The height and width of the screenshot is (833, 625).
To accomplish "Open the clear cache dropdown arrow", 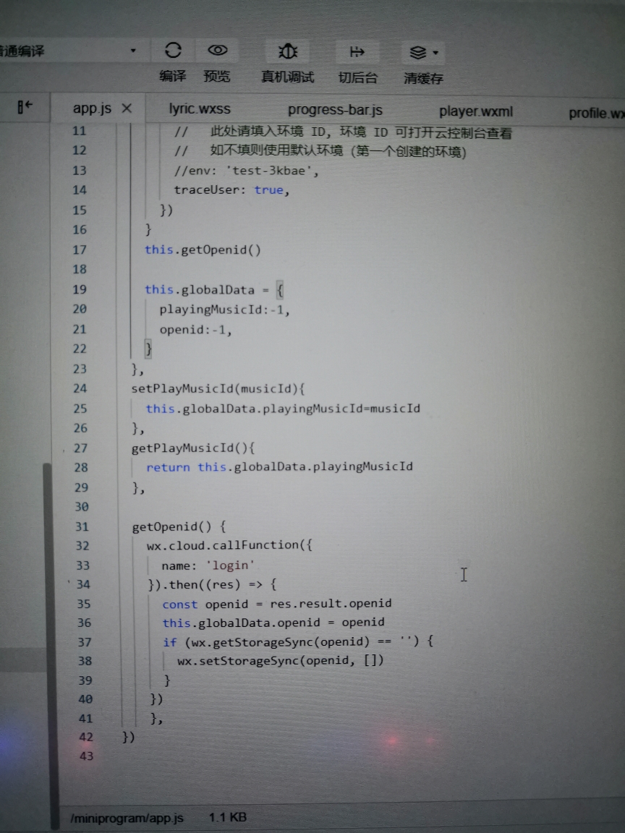I will (x=435, y=53).
